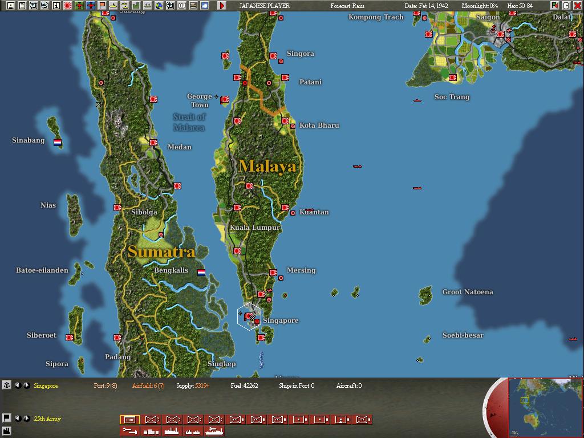Click the OP toolbar button
584x438 pixels.
[x=182, y=5]
